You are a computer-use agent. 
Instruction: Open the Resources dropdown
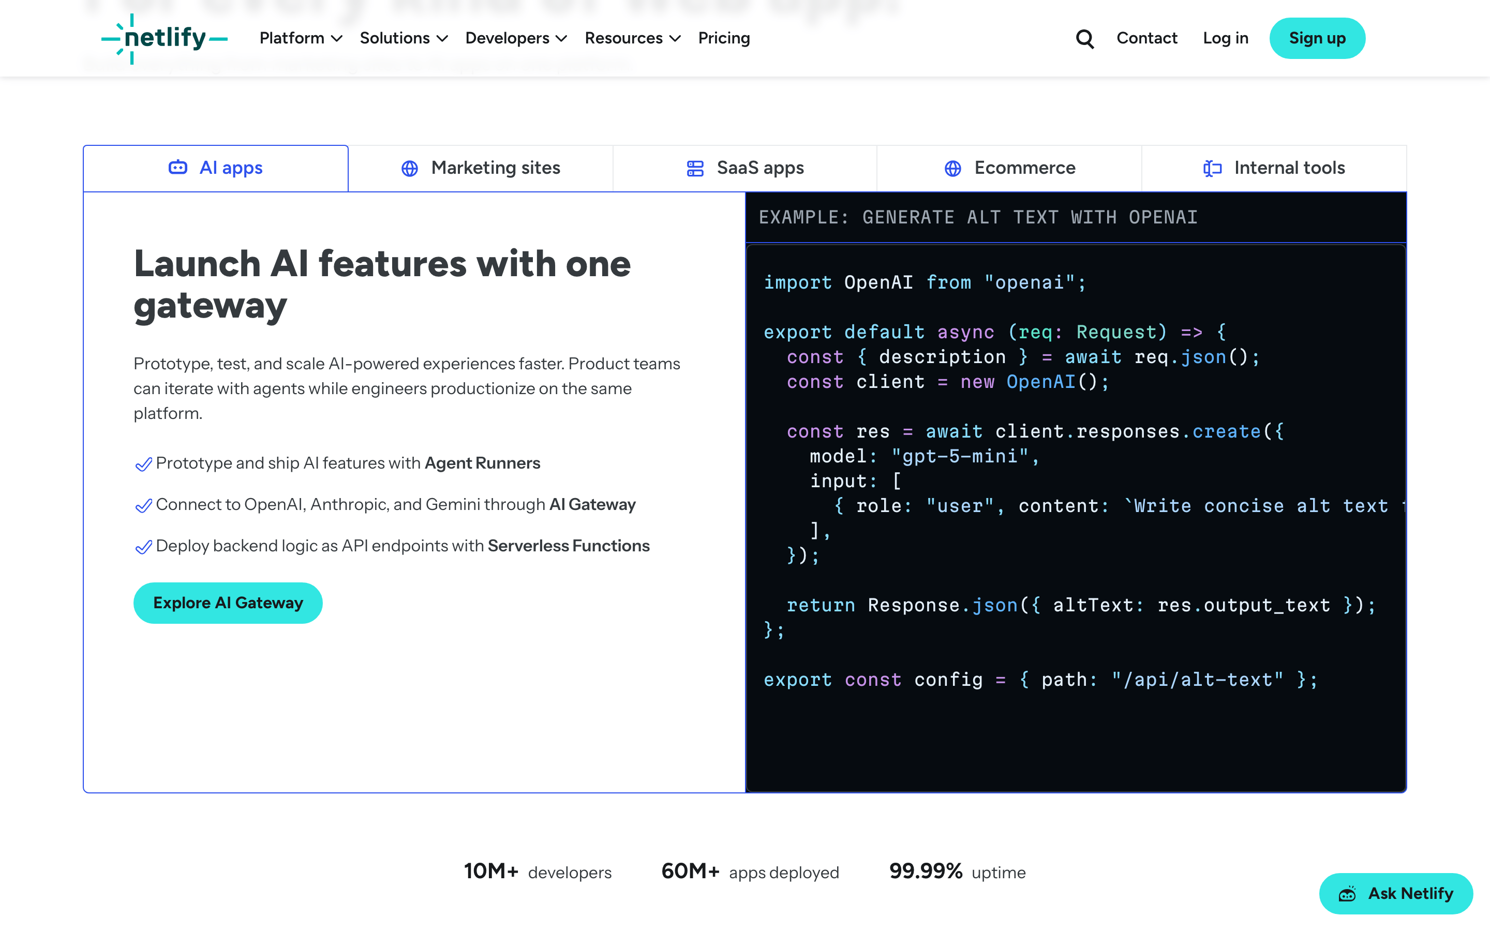coord(632,38)
